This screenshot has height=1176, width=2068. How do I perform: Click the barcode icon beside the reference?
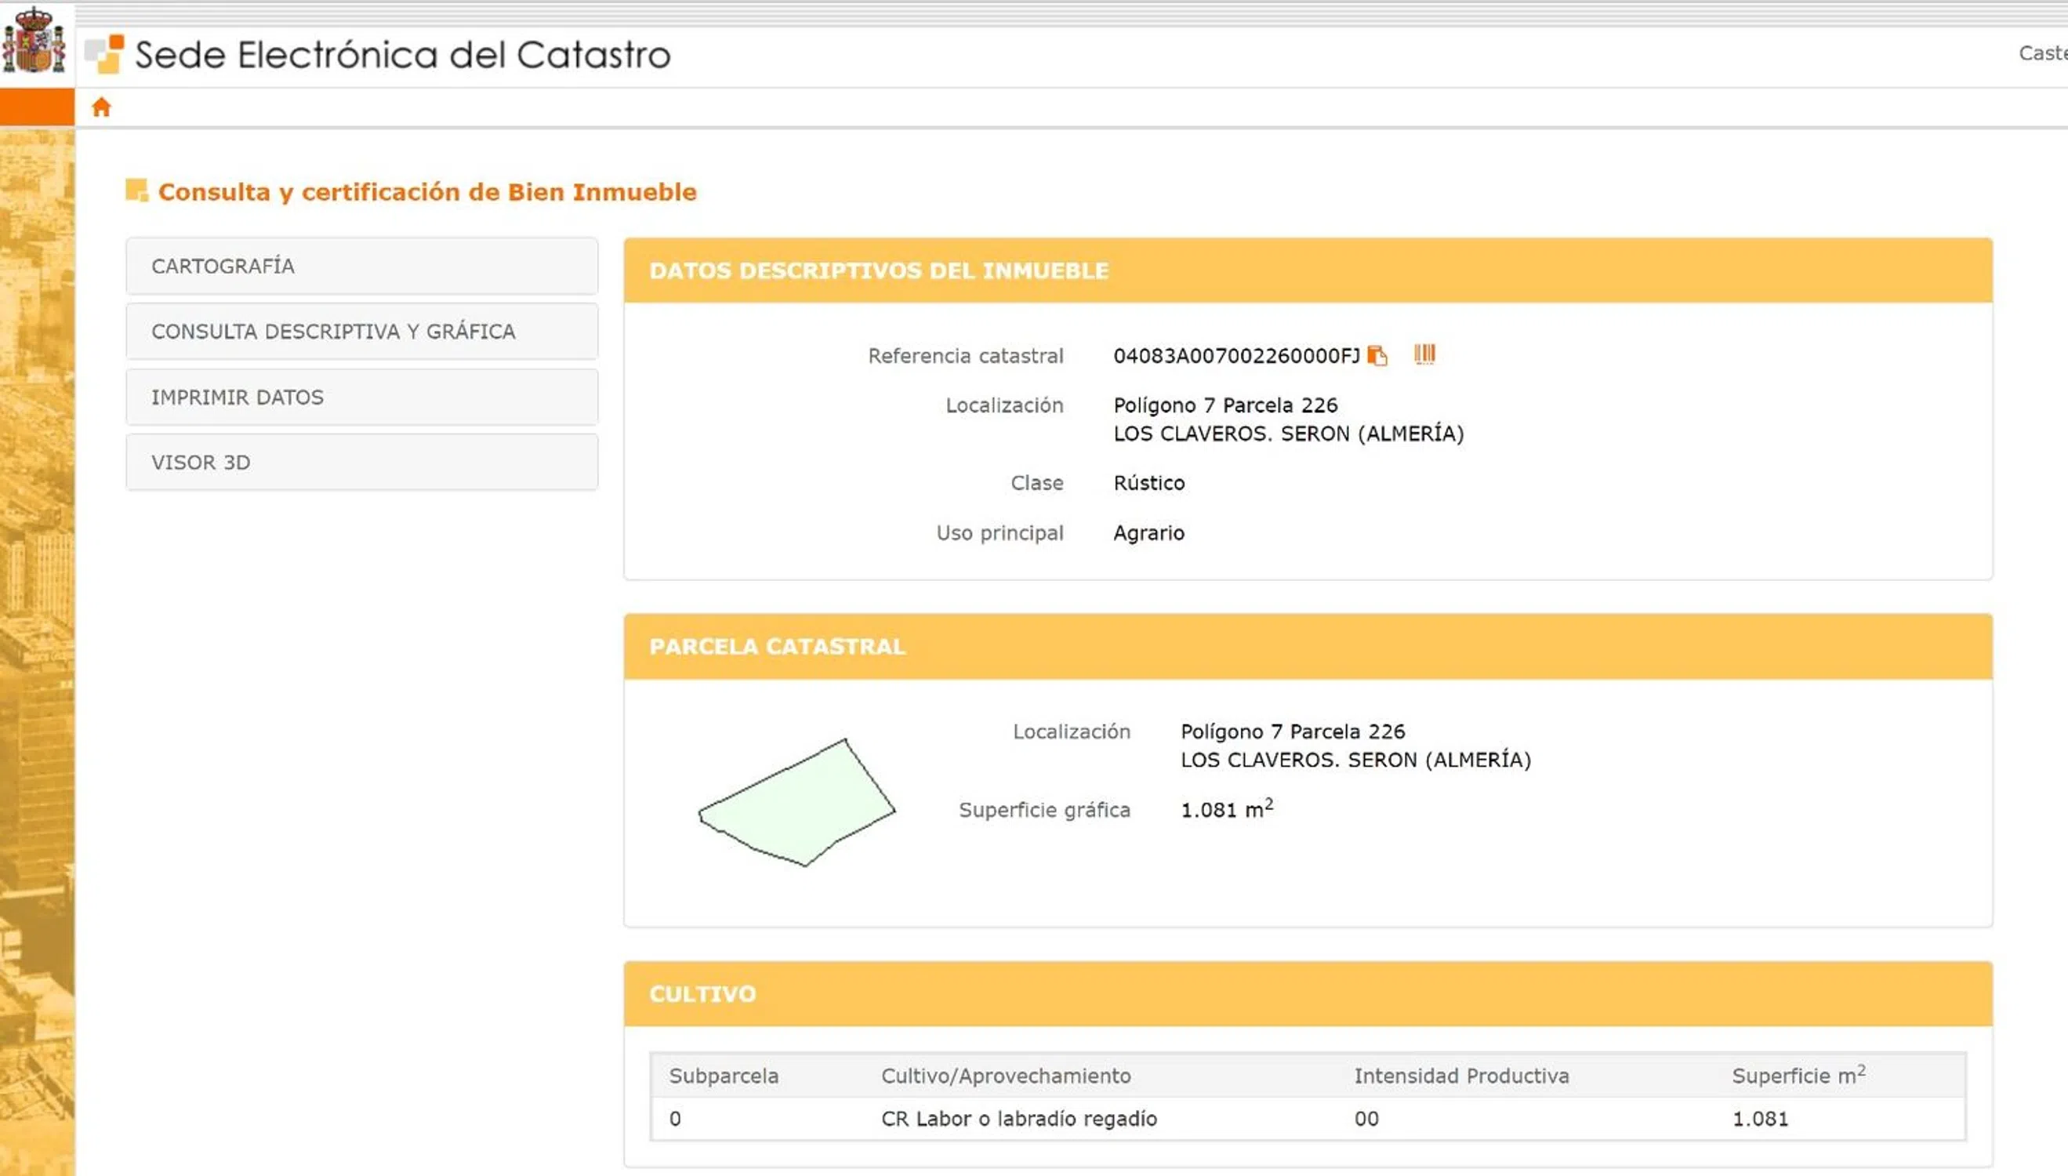coord(1424,354)
